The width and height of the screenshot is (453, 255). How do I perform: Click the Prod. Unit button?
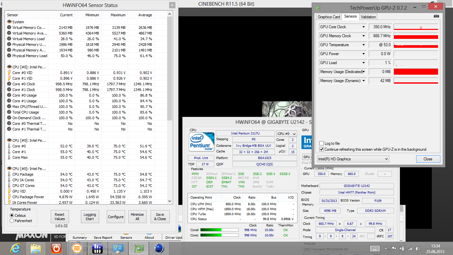coord(201,158)
